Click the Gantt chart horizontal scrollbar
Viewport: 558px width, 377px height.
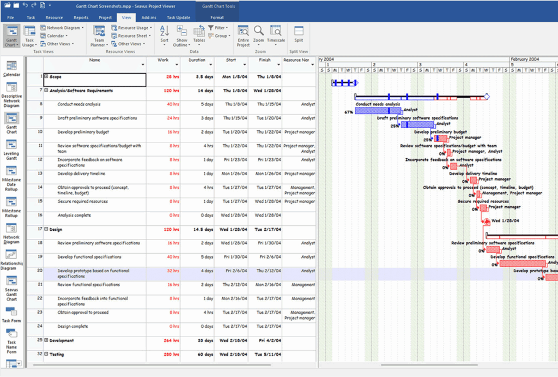tap(429, 365)
